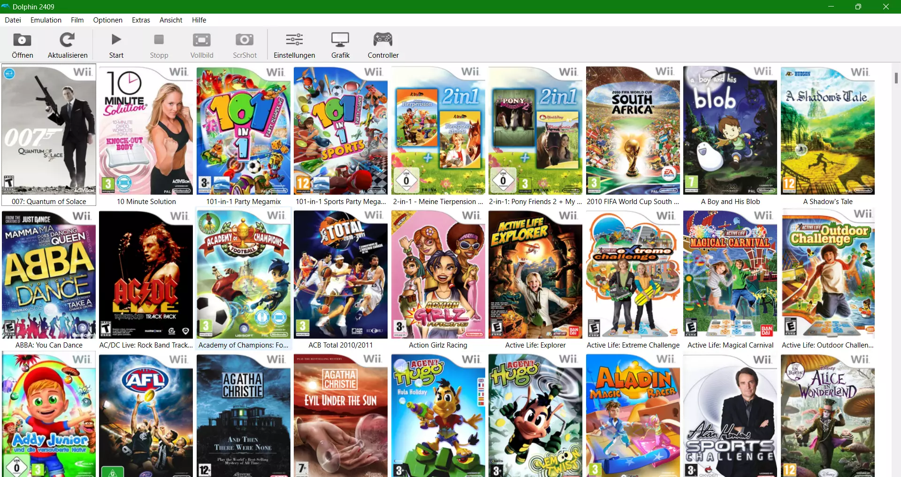The width and height of the screenshot is (901, 477).
Task: Select 101-in-1 Sports Party Megamix cover
Action: click(341, 130)
